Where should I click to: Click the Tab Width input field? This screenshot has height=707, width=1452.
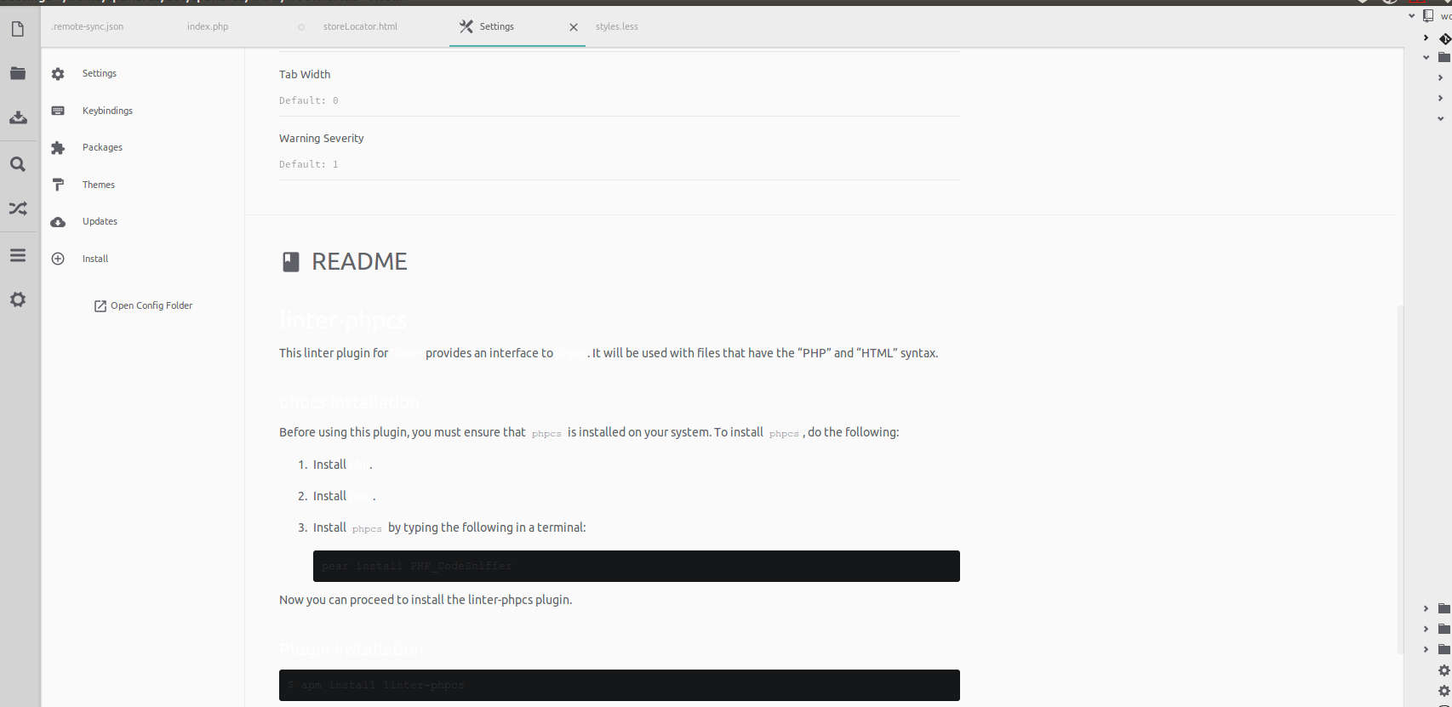click(620, 100)
